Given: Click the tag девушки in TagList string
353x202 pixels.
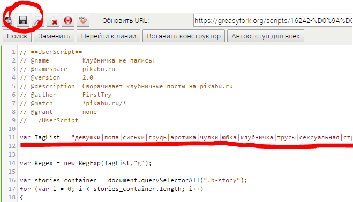Looking at the screenshot, I should pos(87,137).
